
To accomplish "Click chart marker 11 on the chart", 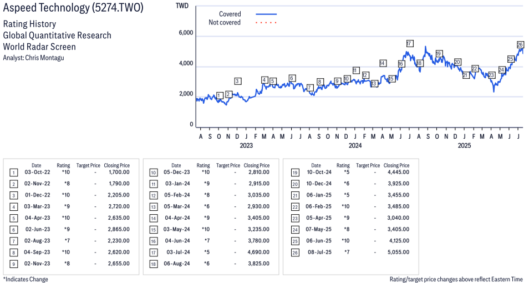I will coord(355,70).
